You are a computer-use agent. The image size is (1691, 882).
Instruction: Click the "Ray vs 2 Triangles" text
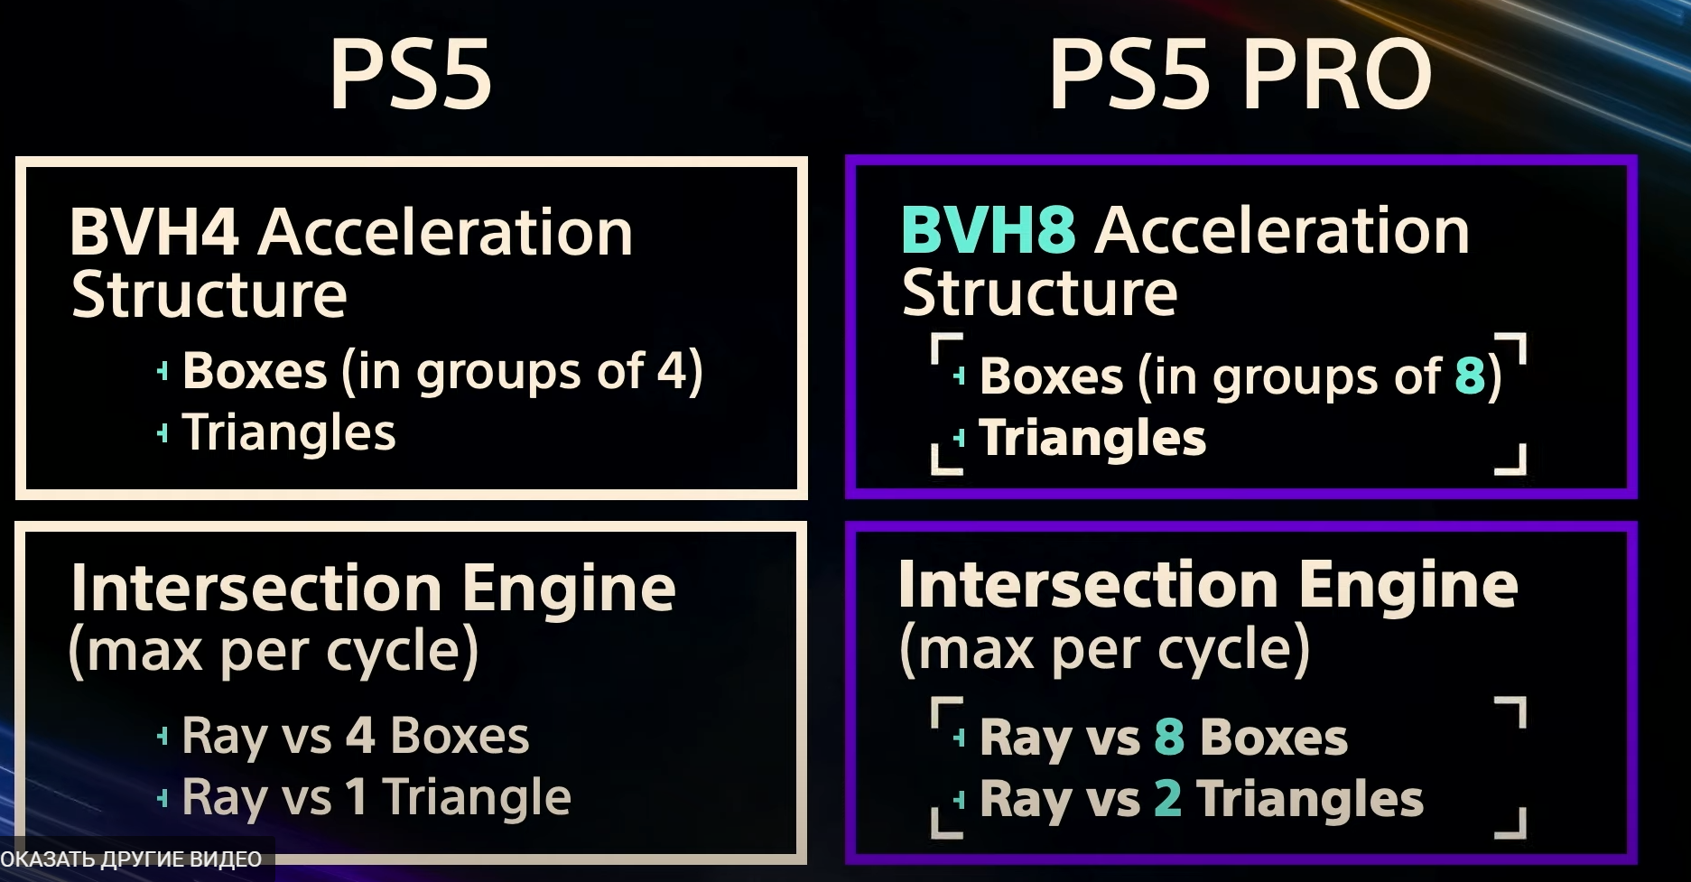(1201, 800)
